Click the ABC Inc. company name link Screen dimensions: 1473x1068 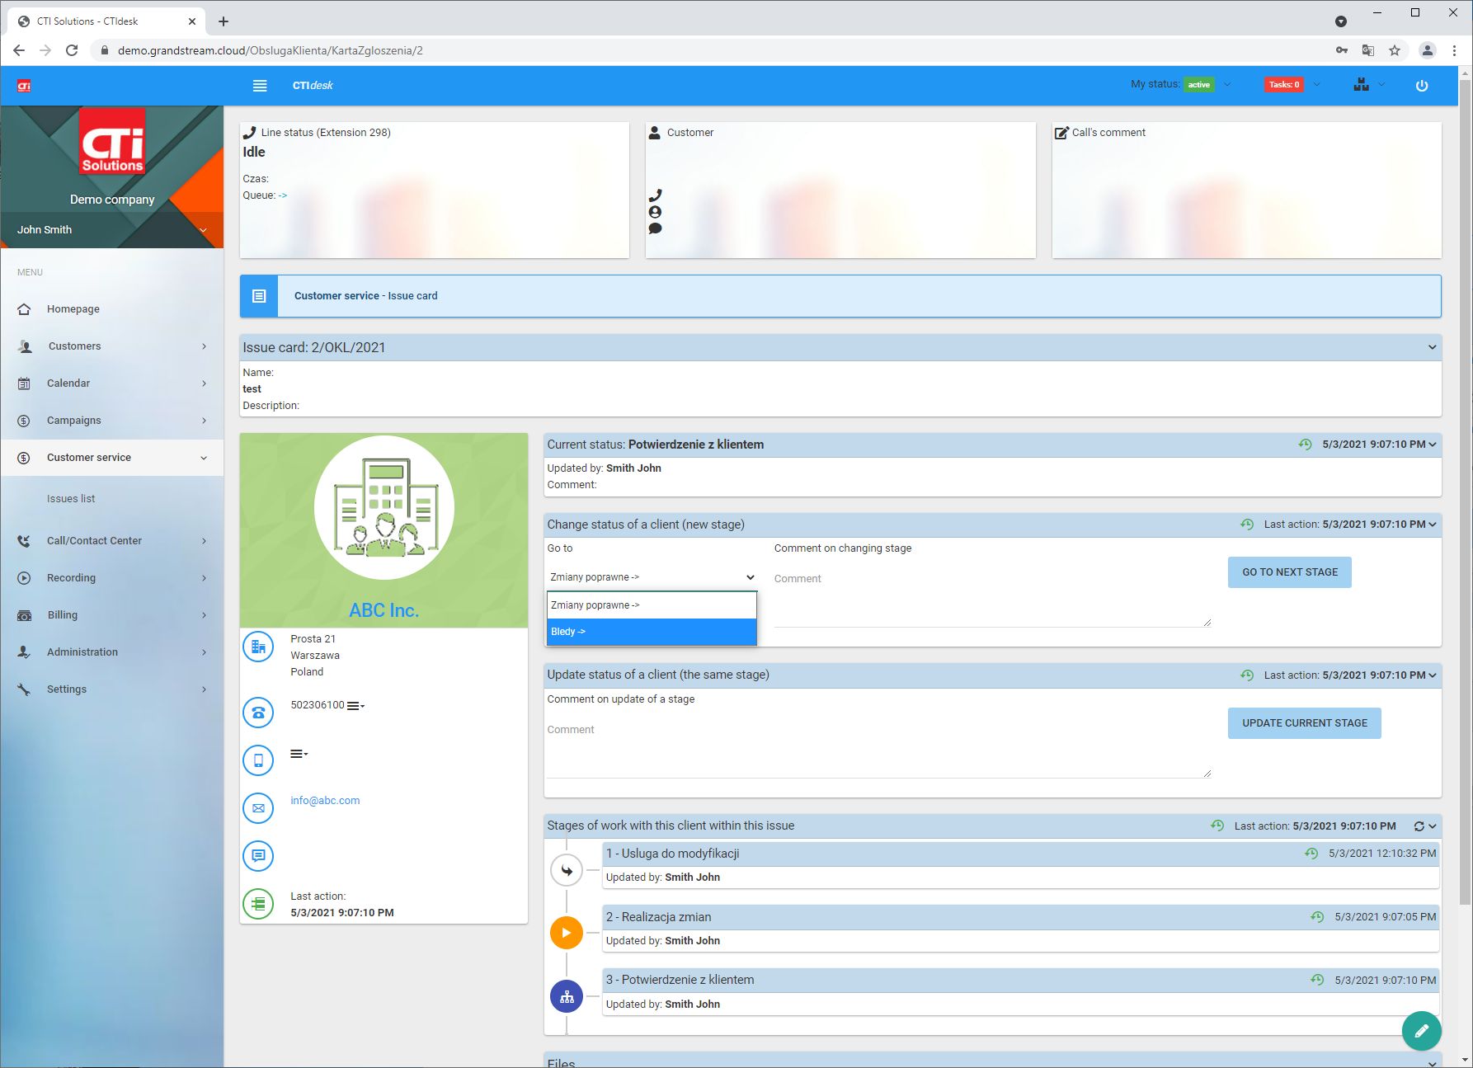click(384, 610)
